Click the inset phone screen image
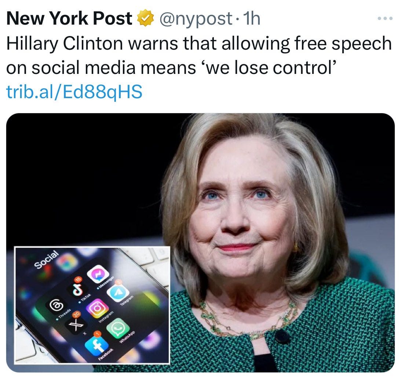This screenshot has height=379, width=405. click(92, 305)
